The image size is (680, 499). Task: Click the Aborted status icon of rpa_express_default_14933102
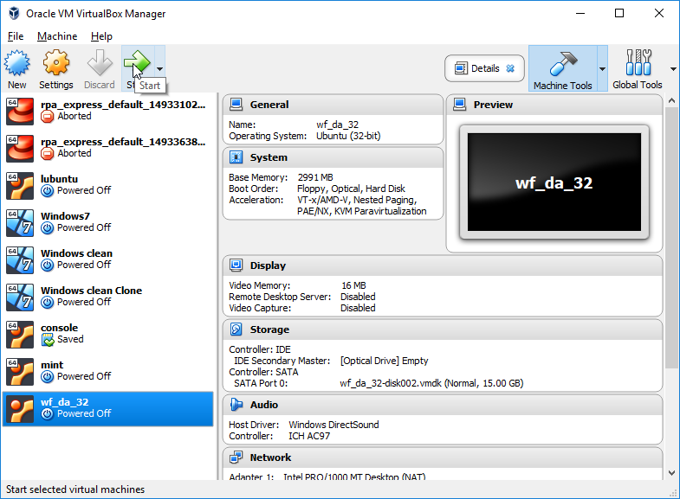(x=47, y=117)
